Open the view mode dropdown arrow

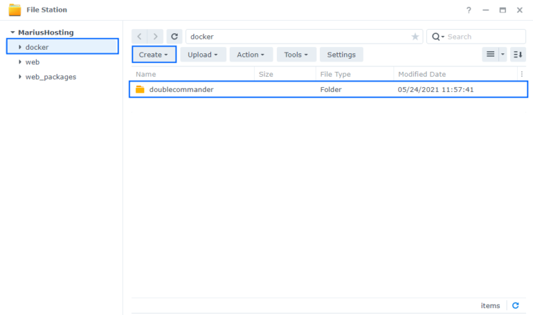pyautogui.click(x=503, y=55)
